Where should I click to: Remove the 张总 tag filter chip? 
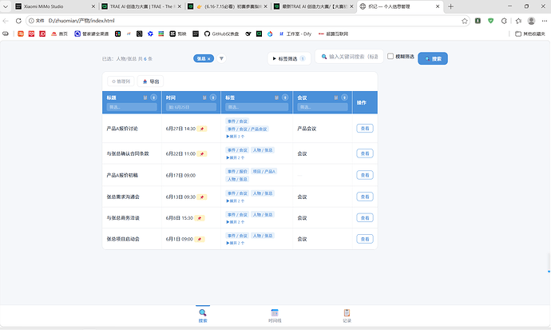click(x=208, y=58)
